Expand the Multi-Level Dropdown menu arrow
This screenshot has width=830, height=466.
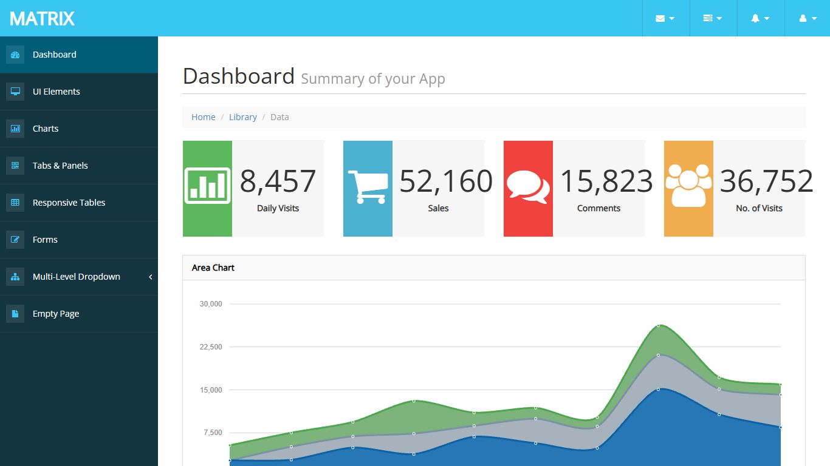coord(150,277)
